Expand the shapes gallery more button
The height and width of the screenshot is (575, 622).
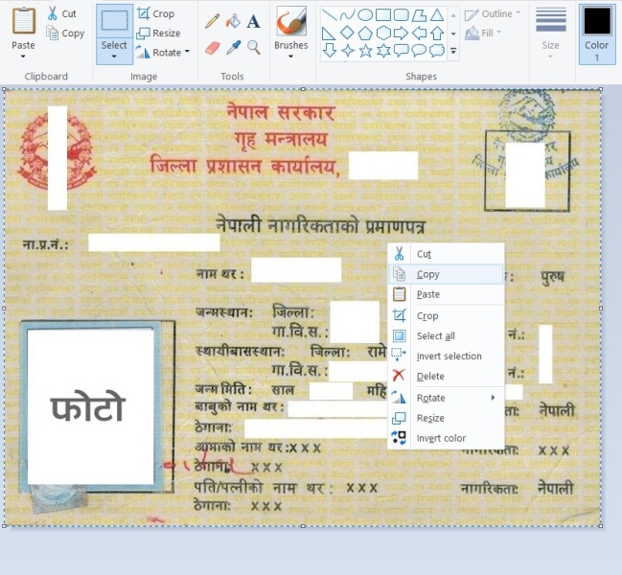(453, 51)
